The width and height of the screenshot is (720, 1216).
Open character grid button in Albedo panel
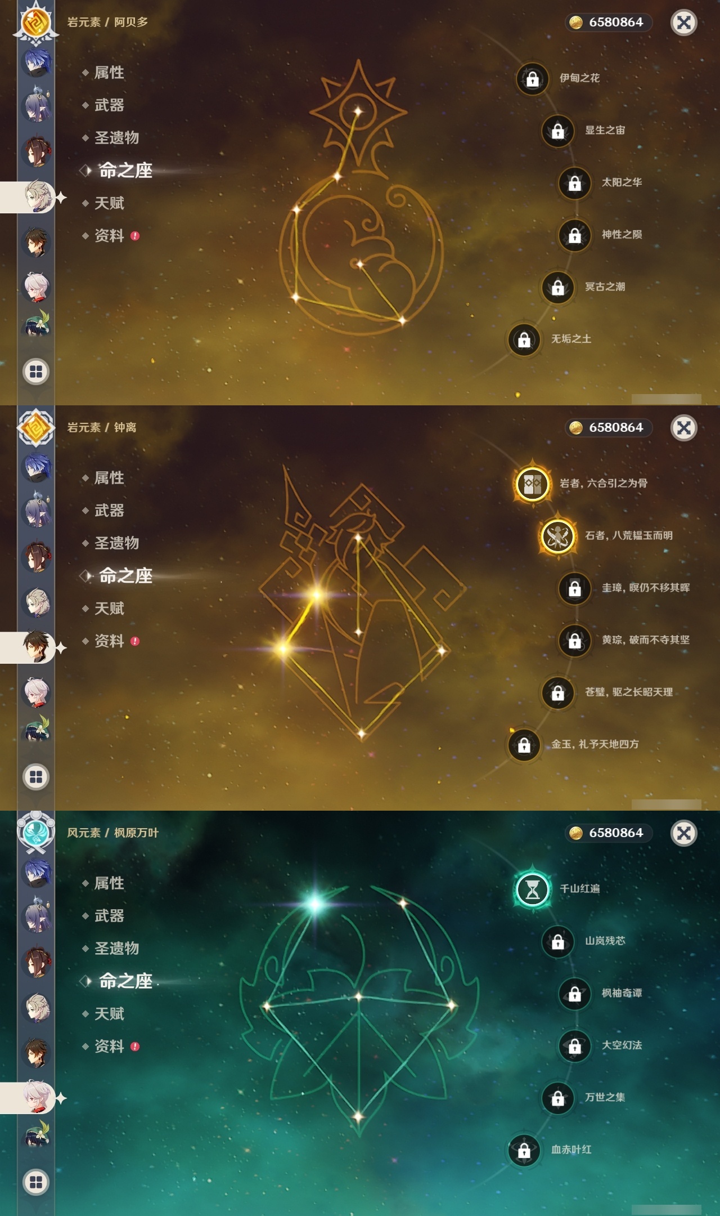pos(36,372)
